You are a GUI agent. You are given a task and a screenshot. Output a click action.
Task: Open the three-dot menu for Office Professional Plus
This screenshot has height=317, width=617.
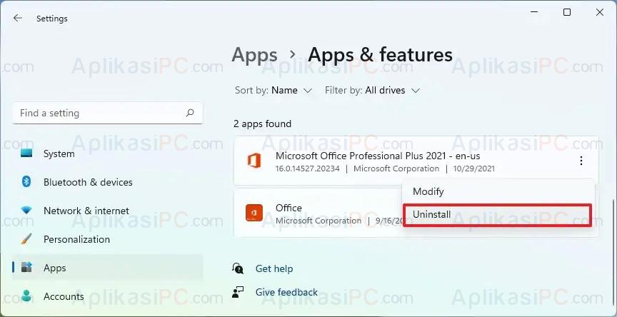pos(581,161)
